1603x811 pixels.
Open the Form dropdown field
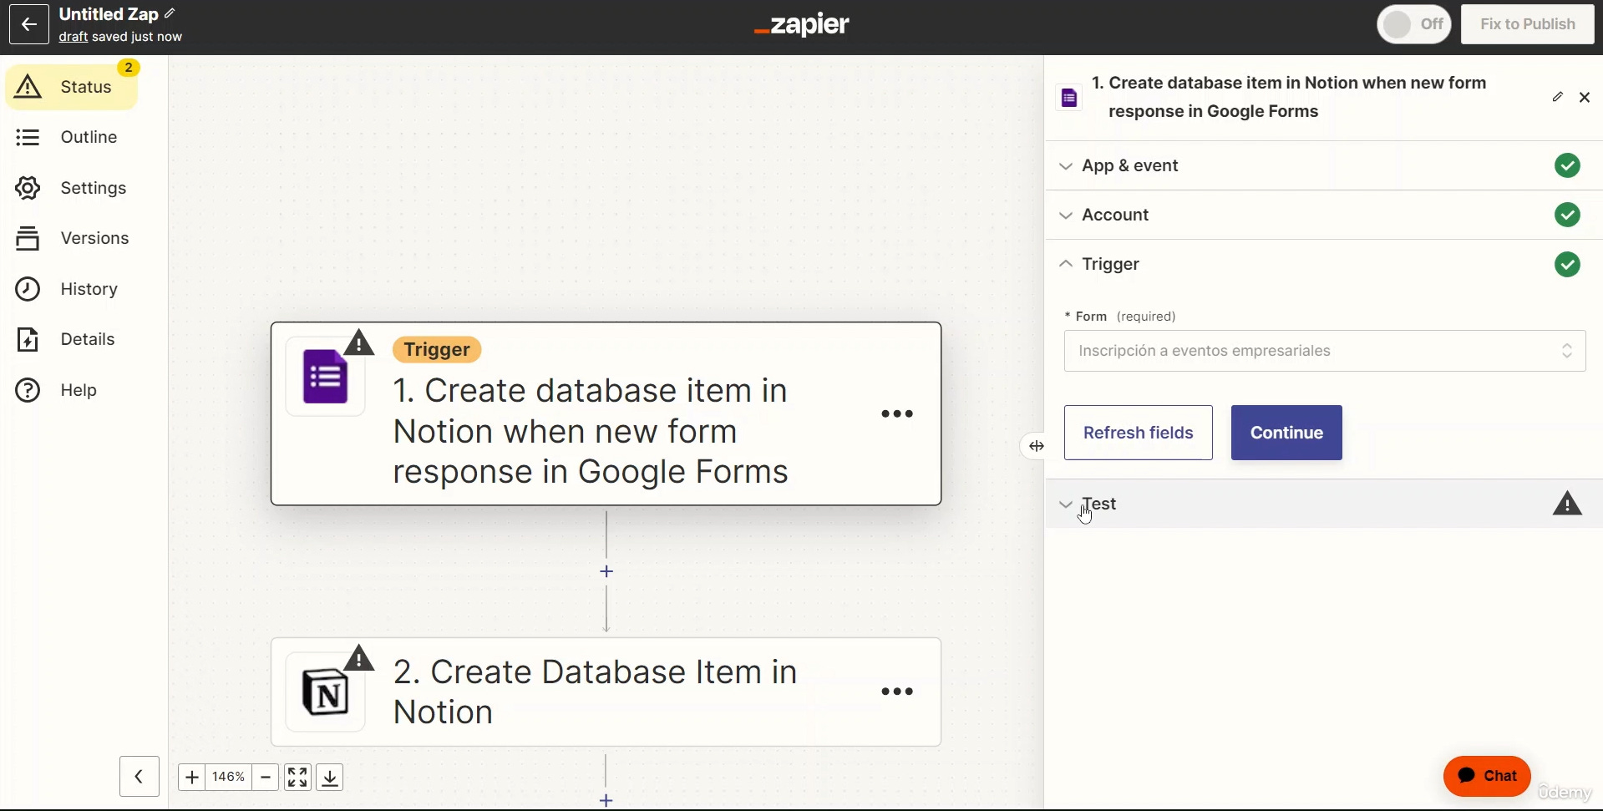[x=1325, y=351]
